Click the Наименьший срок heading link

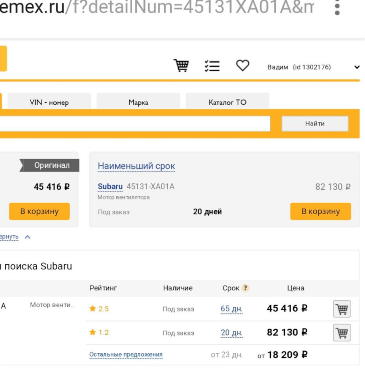136,166
